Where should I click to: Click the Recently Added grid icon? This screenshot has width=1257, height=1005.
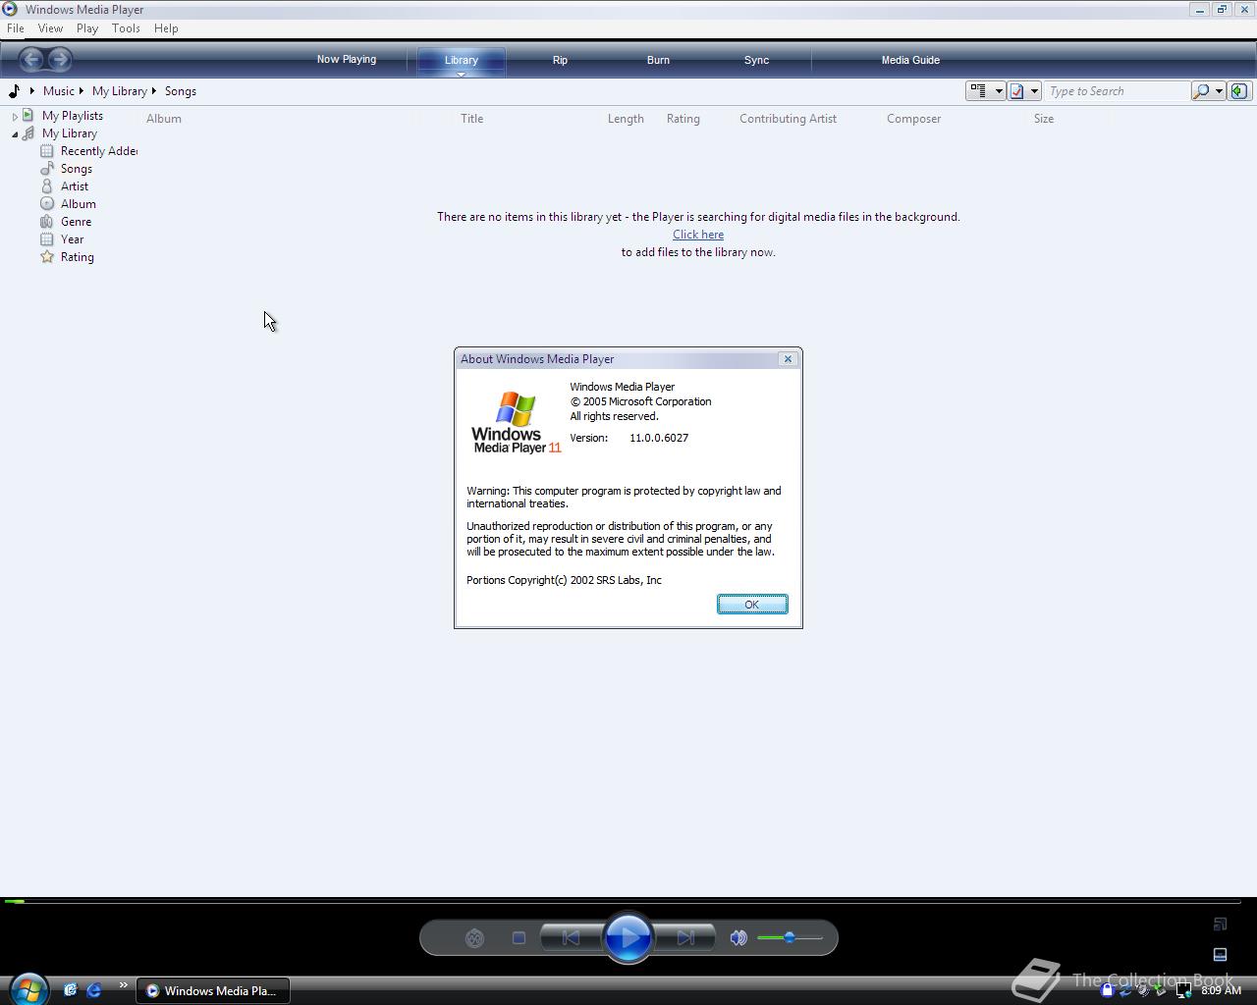[47, 151]
